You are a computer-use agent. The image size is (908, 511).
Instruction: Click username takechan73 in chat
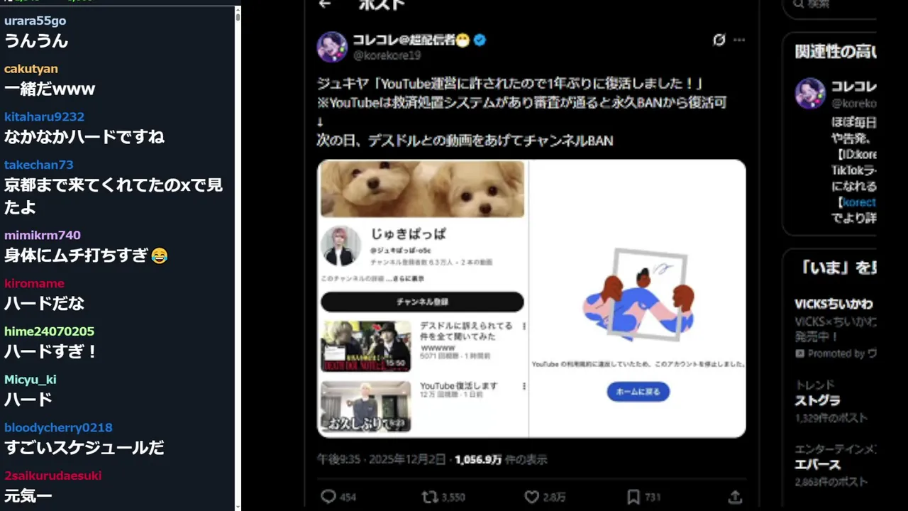[38, 165]
